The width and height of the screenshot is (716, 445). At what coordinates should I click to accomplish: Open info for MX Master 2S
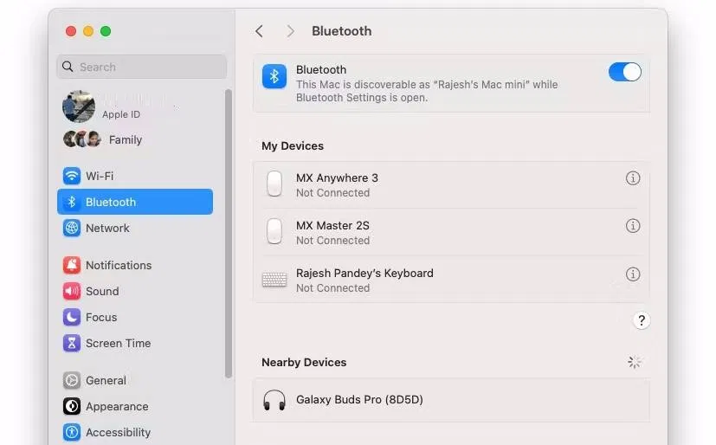coord(632,225)
